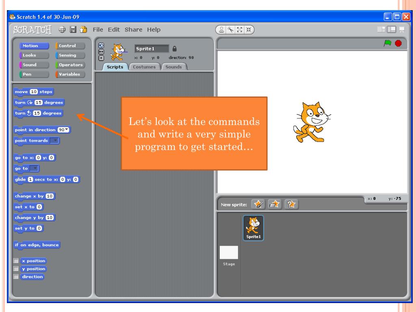Select the Sprite1 thumbnail in sprite list
This screenshot has width=416, height=312.
pyautogui.click(x=253, y=228)
